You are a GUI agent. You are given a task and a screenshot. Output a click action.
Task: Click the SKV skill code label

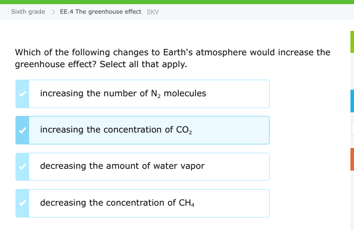pyautogui.click(x=153, y=12)
